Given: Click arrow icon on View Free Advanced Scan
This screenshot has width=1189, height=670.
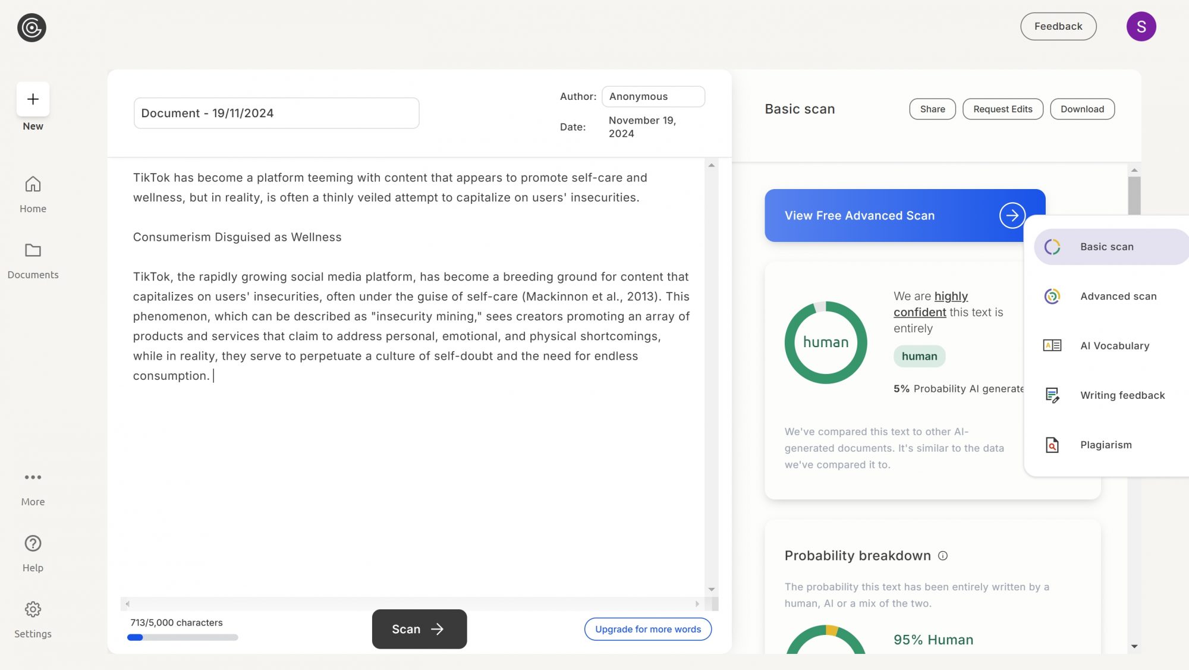Looking at the screenshot, I should point(1012,215).
